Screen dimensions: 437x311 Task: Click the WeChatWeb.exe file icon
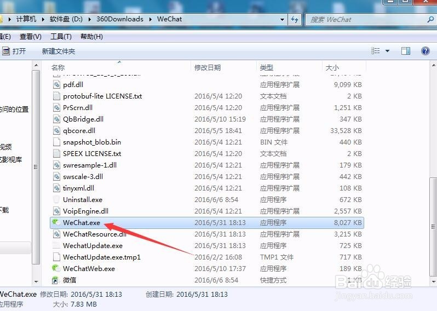[x=56, y=269]
